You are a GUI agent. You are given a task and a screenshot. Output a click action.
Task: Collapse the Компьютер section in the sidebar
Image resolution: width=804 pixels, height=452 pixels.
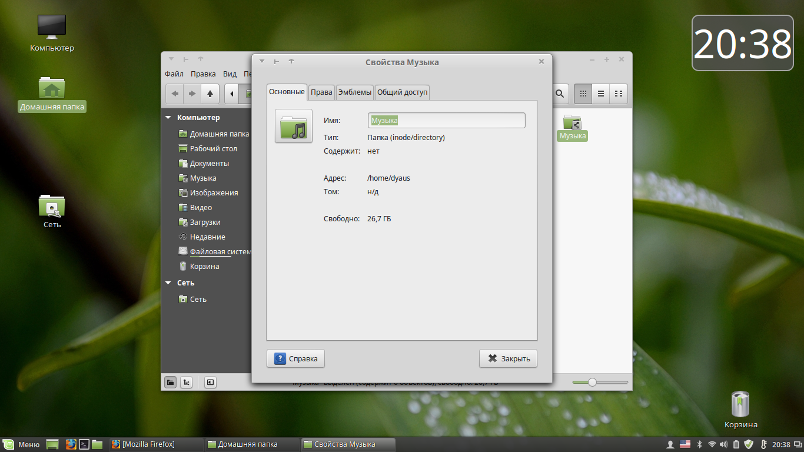tap(169, 118)
